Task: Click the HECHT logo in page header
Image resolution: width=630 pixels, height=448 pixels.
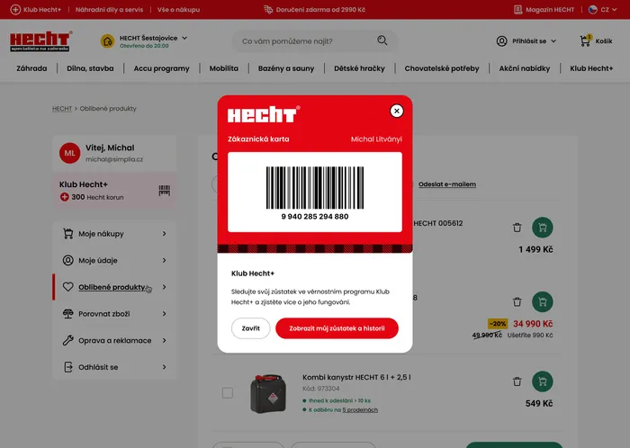Action: [40, 41]
